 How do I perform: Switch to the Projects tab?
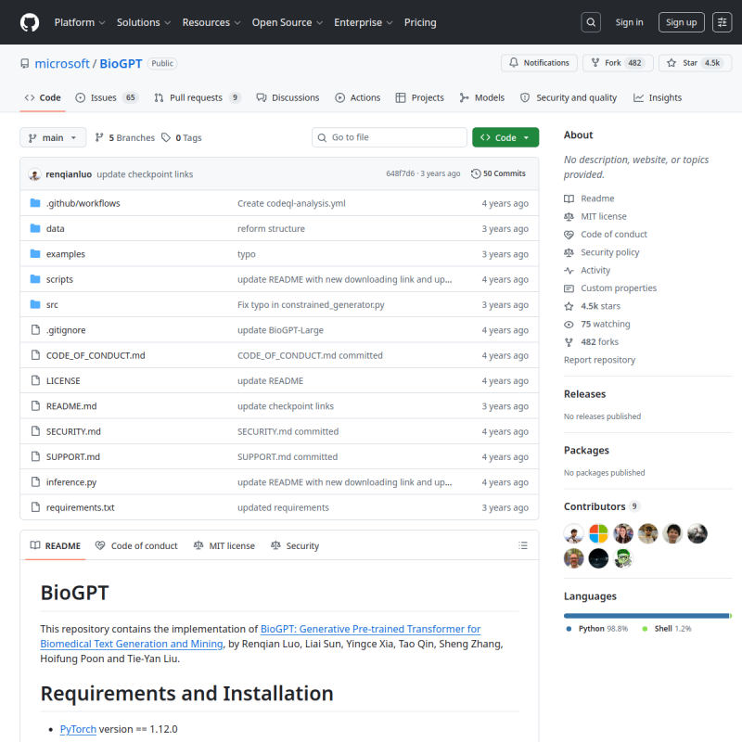click(x=420, y=98)
